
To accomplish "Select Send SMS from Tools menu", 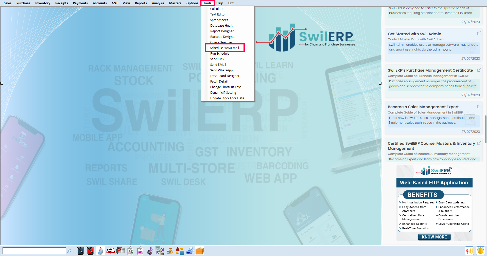I will pos(228,59).
